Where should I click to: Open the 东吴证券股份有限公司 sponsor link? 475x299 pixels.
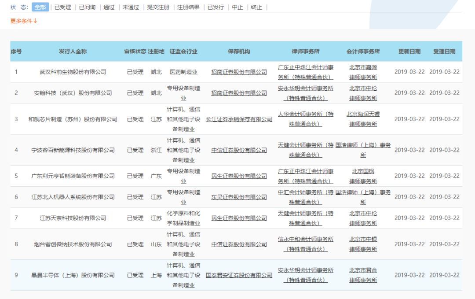(238, 197)
